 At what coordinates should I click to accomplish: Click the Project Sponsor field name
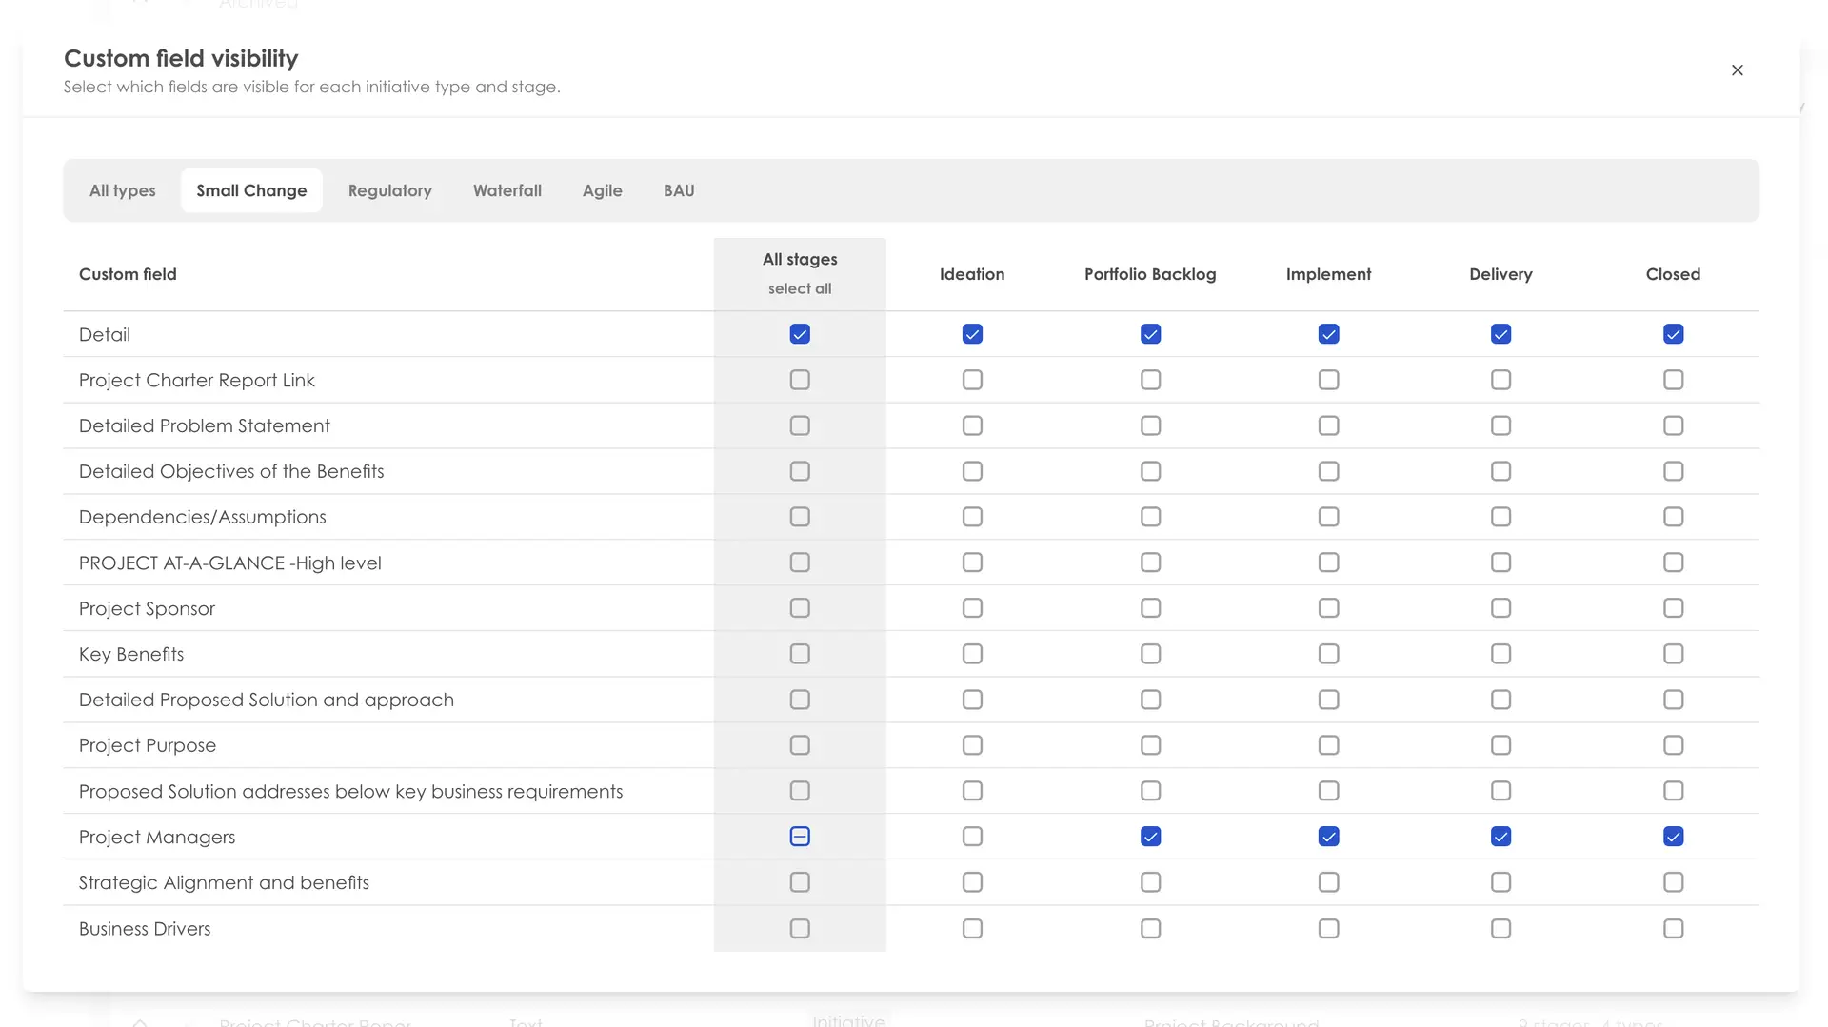coord(147,609)
